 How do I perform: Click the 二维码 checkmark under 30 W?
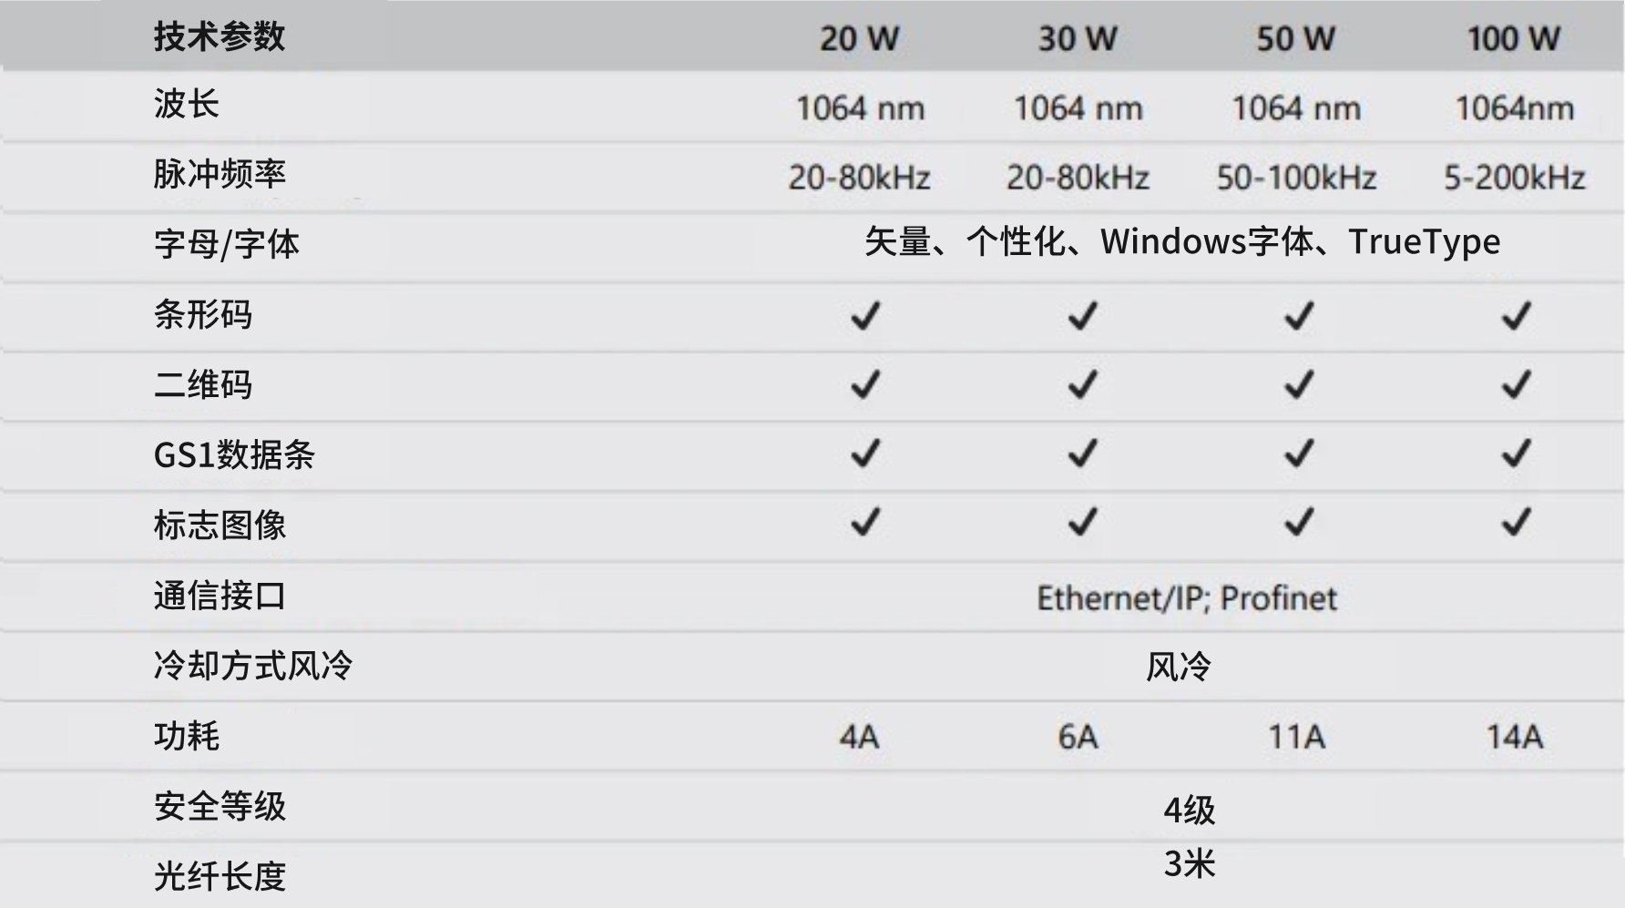point(1082,385)
